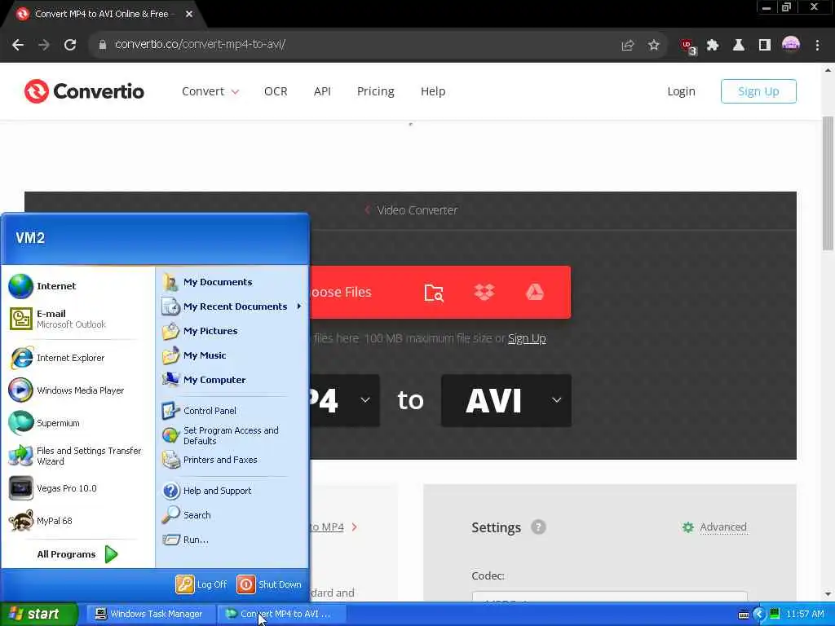
Task: Choose file from Dropbox icon
Action: pyautogui.click(x=484, y=293)
